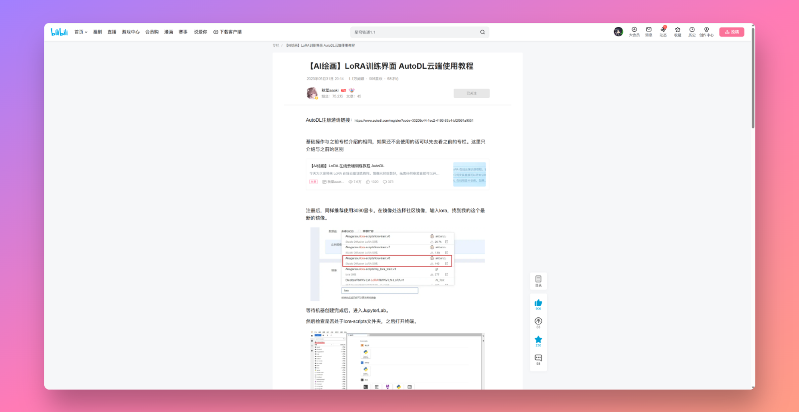Open 赛事 in top navigation
Screen dimensions: 799x412
[x=183, y=32]
